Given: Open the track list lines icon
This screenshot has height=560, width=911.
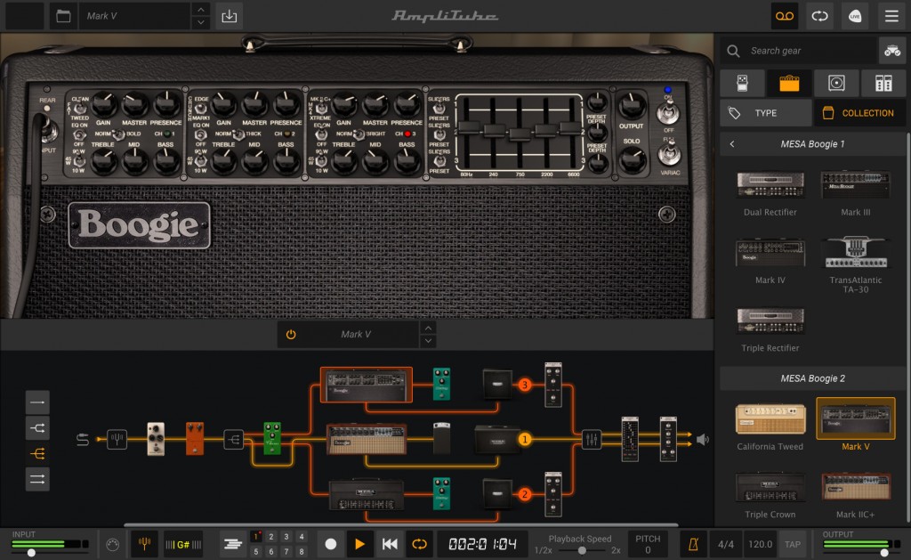Looking at the screenshot, I should click(x=233, y=544).
